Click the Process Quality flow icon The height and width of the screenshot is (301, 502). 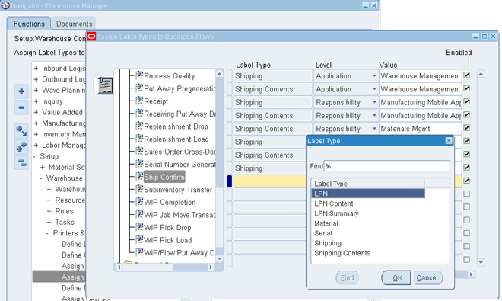[139, 75]
